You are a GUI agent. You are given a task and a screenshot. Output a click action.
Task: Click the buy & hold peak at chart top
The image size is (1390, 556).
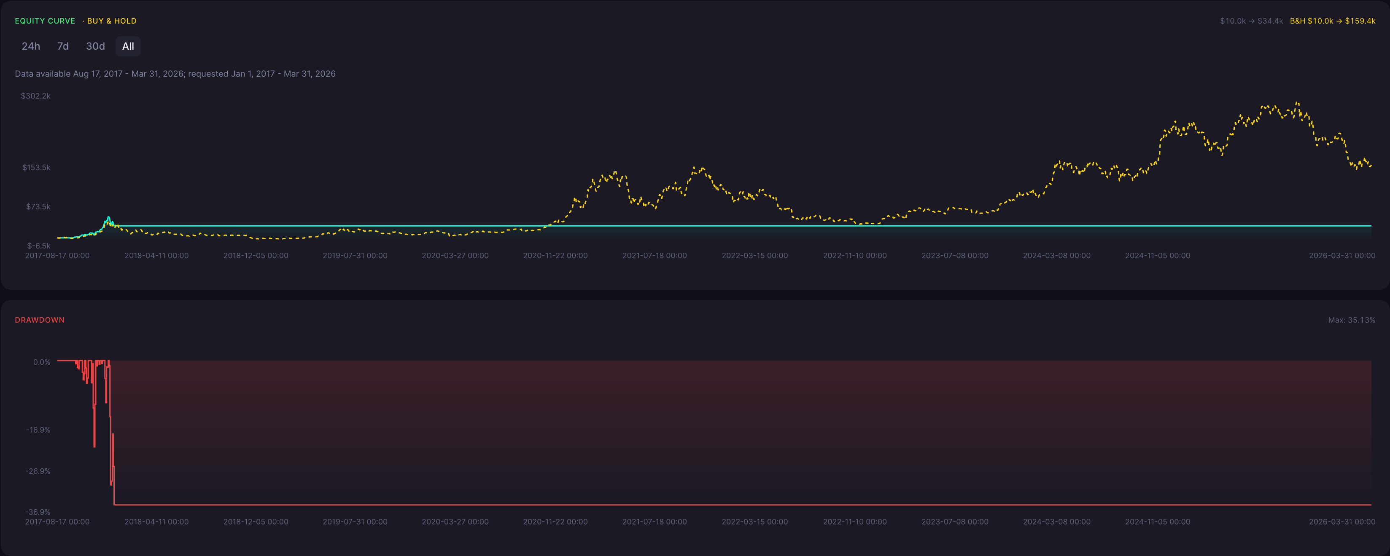pos(1297,103)
